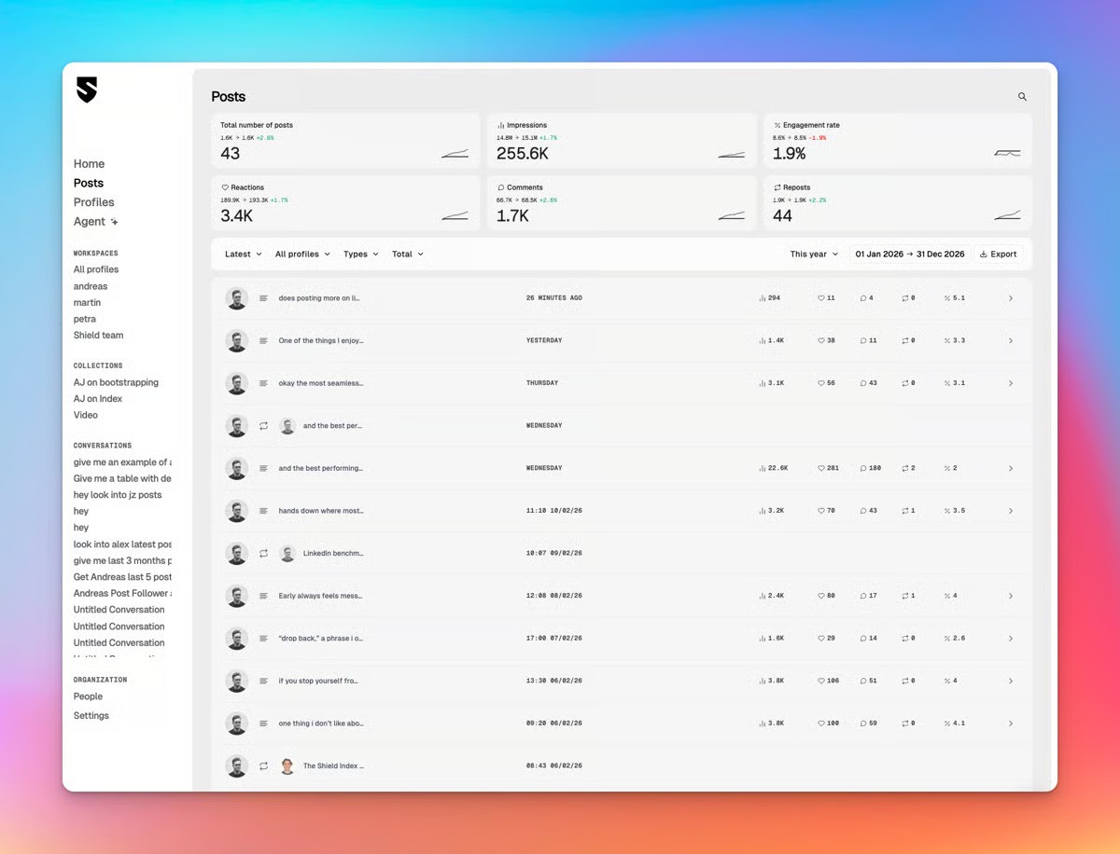
Task: Open the Agent section in the sidebar
Action: click(96, 222)
